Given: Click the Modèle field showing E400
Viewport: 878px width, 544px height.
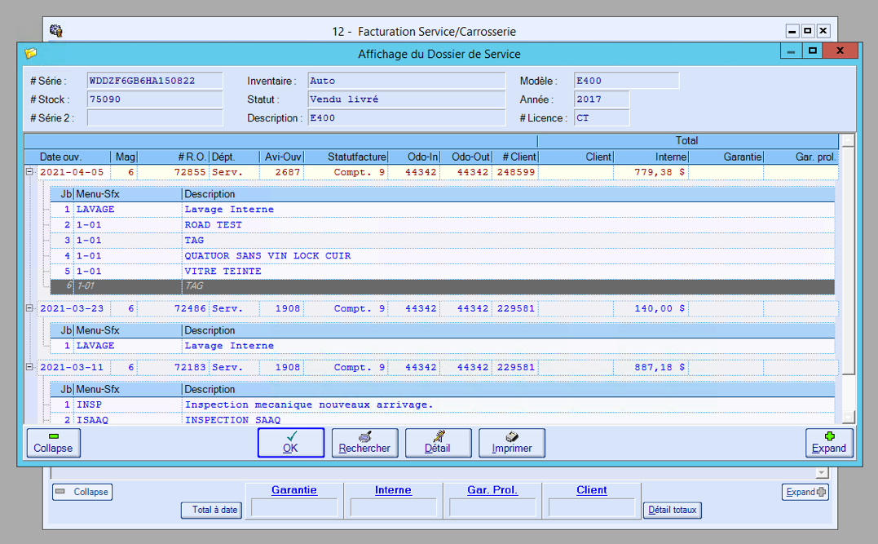Looking at the screenshot, I should (627, 81).
